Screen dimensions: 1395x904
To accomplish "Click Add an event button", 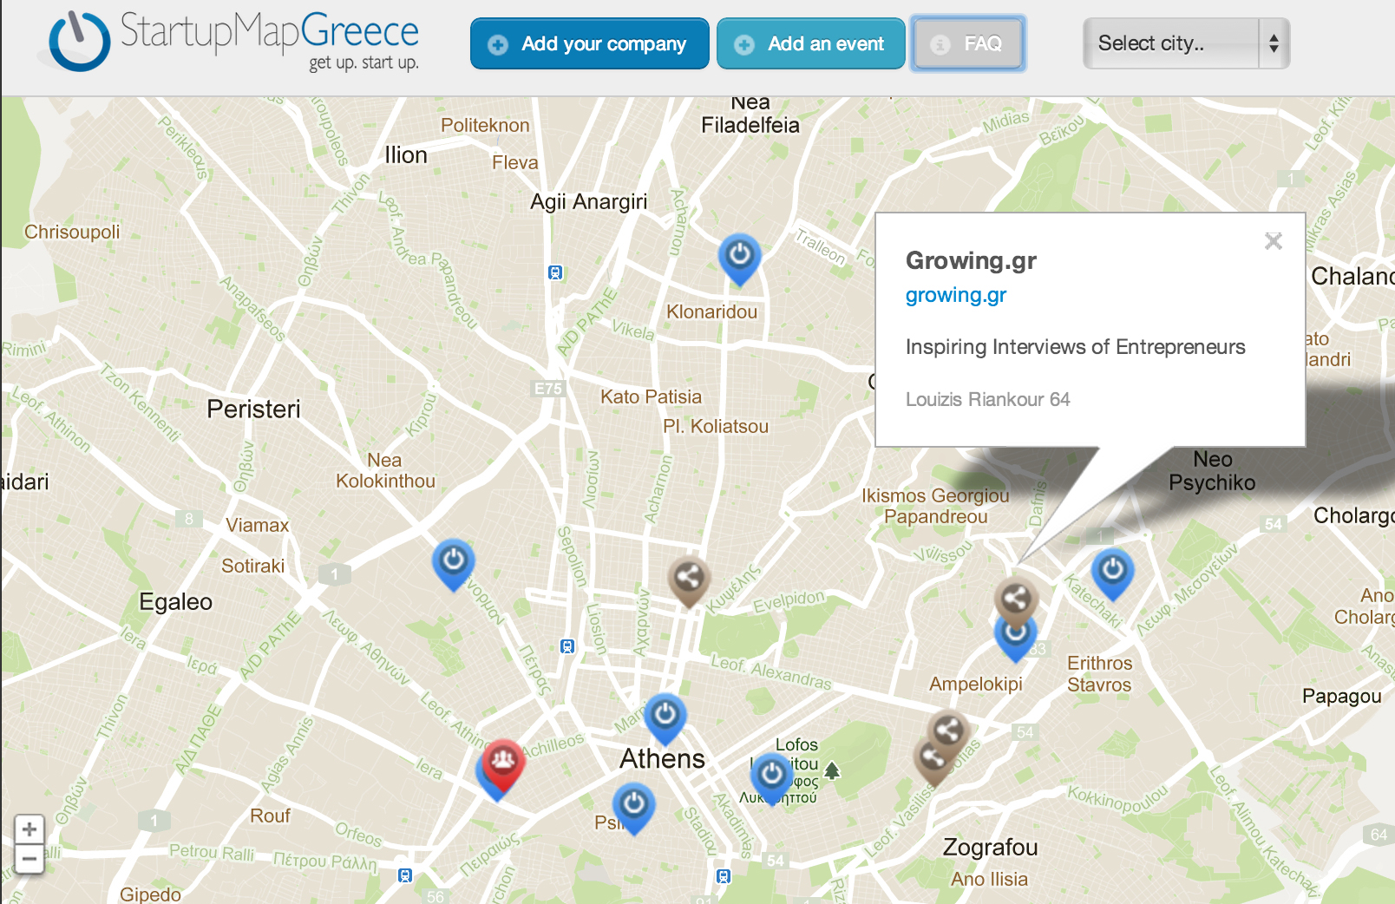I will pos(811,43).
